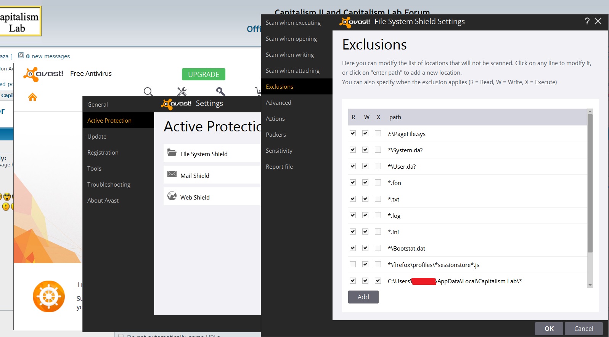Click the *\Bootstat.dat path entry
This screenshot has width=609, height=337.
click(407, 248)
